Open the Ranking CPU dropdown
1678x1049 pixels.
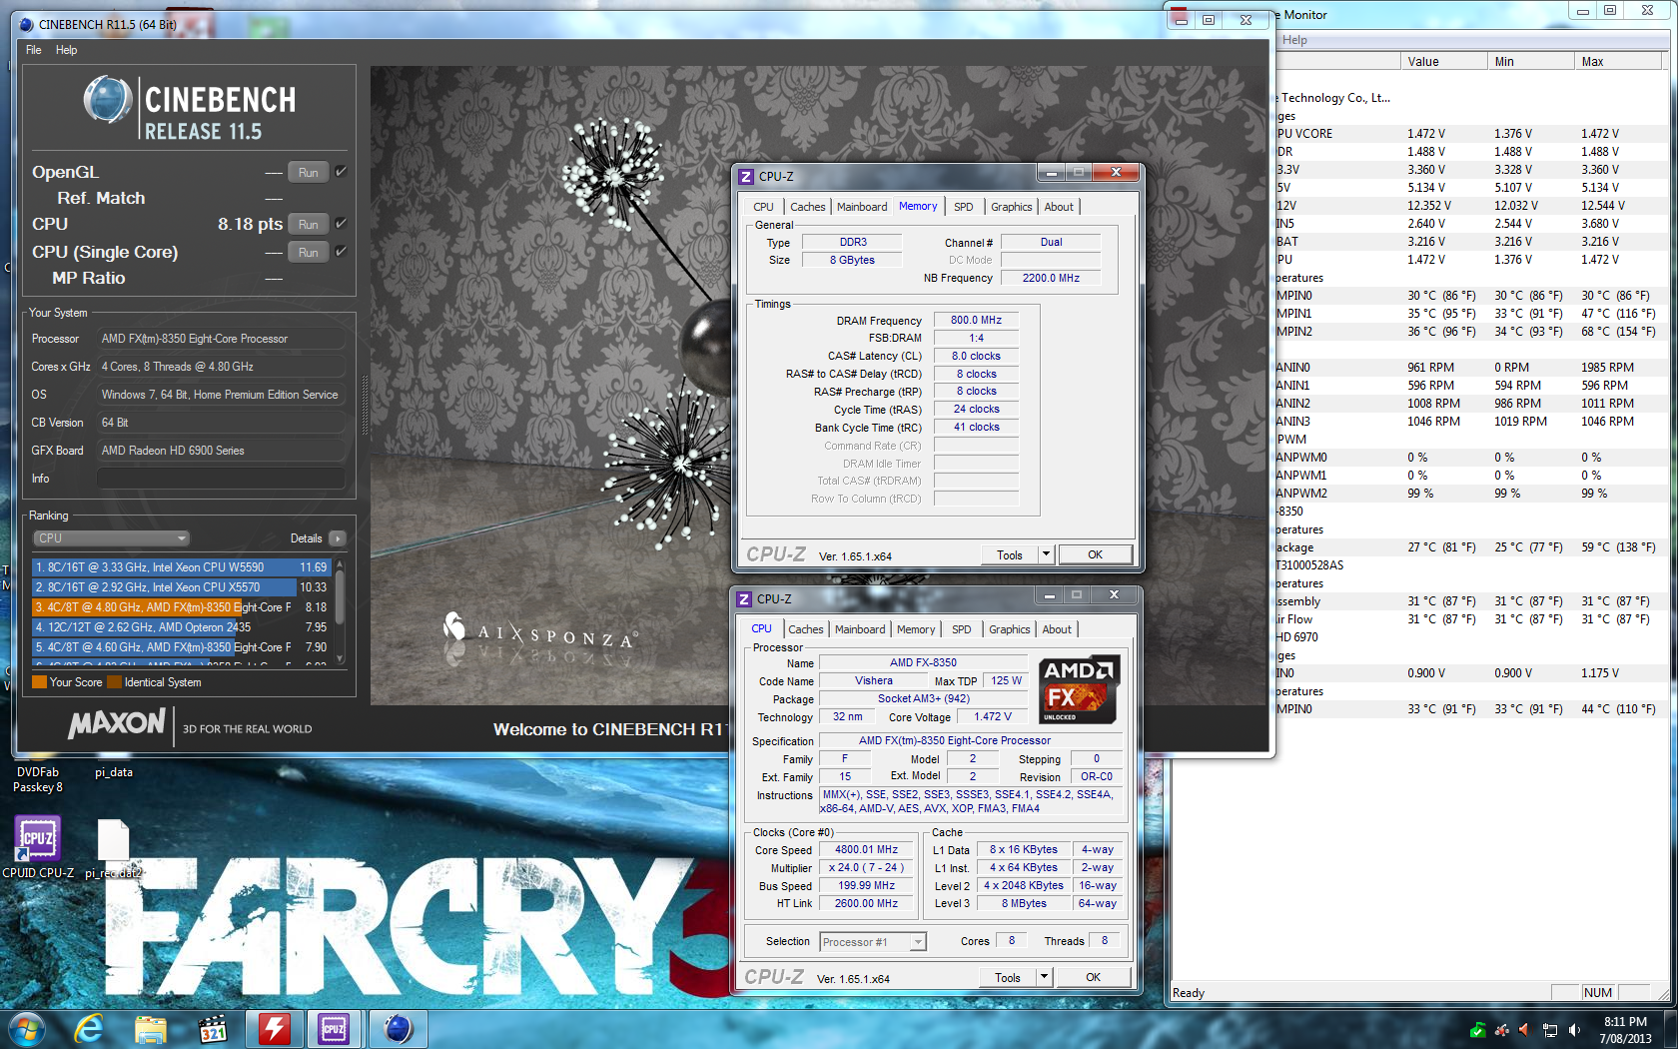point(111,538)
